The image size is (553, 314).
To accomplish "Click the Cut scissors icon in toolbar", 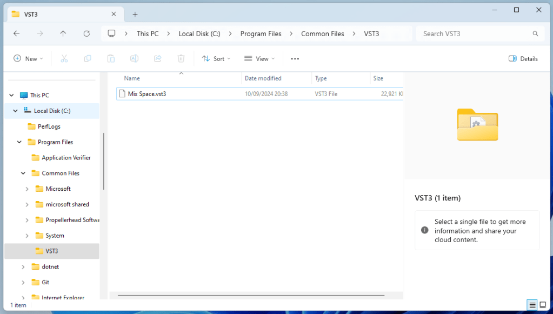I will tap(64, 58).
